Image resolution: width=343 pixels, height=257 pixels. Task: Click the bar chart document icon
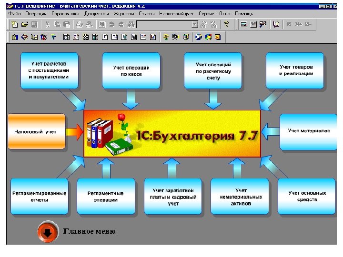point(153,37)
